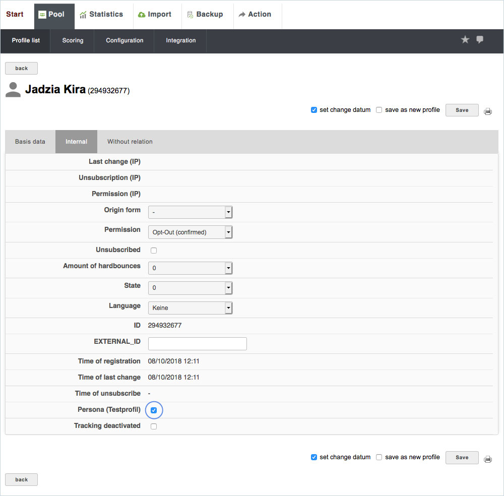The width and height of the screenshot is (504, 496).
Task: Open the Language dropdown showing Keine
Action: coord(190,307)
